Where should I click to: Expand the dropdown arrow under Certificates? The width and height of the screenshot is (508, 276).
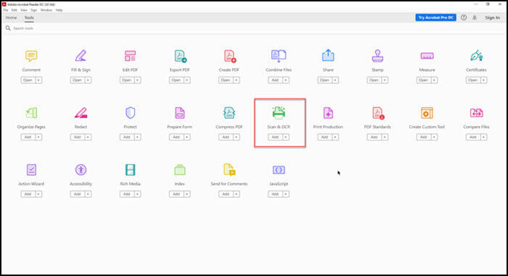click(483, 80)
